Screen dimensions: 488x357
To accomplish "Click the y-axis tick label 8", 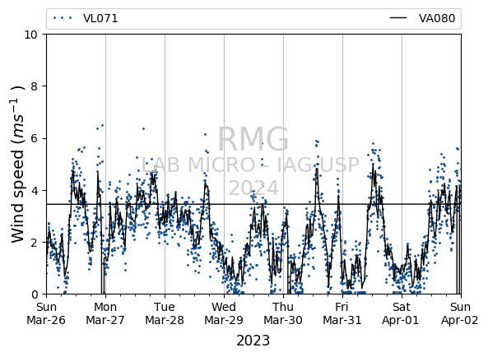I will 35,86.
